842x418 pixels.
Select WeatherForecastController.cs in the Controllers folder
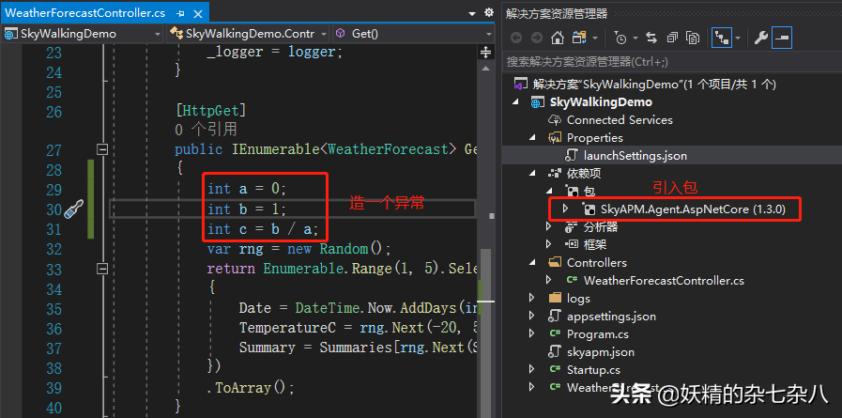pyautogui.click(x=664, y=281)
